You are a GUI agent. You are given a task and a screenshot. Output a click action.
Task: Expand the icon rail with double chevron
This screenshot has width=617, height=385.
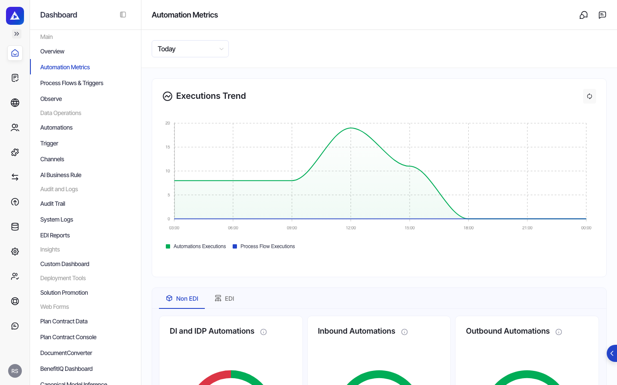coord(17,34)
